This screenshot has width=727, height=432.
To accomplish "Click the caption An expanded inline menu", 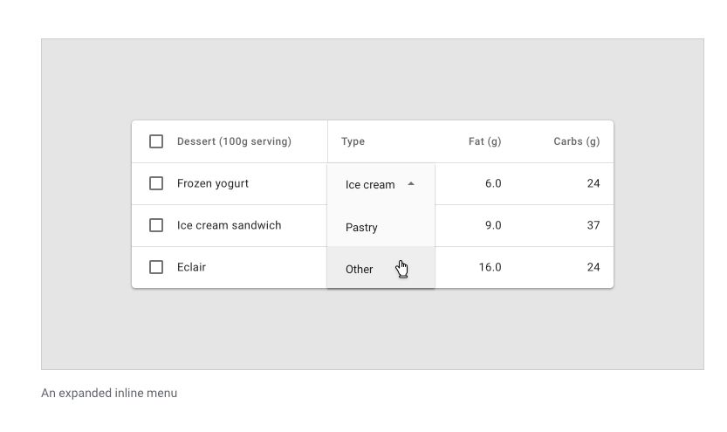I will click(x=109, y=393).
